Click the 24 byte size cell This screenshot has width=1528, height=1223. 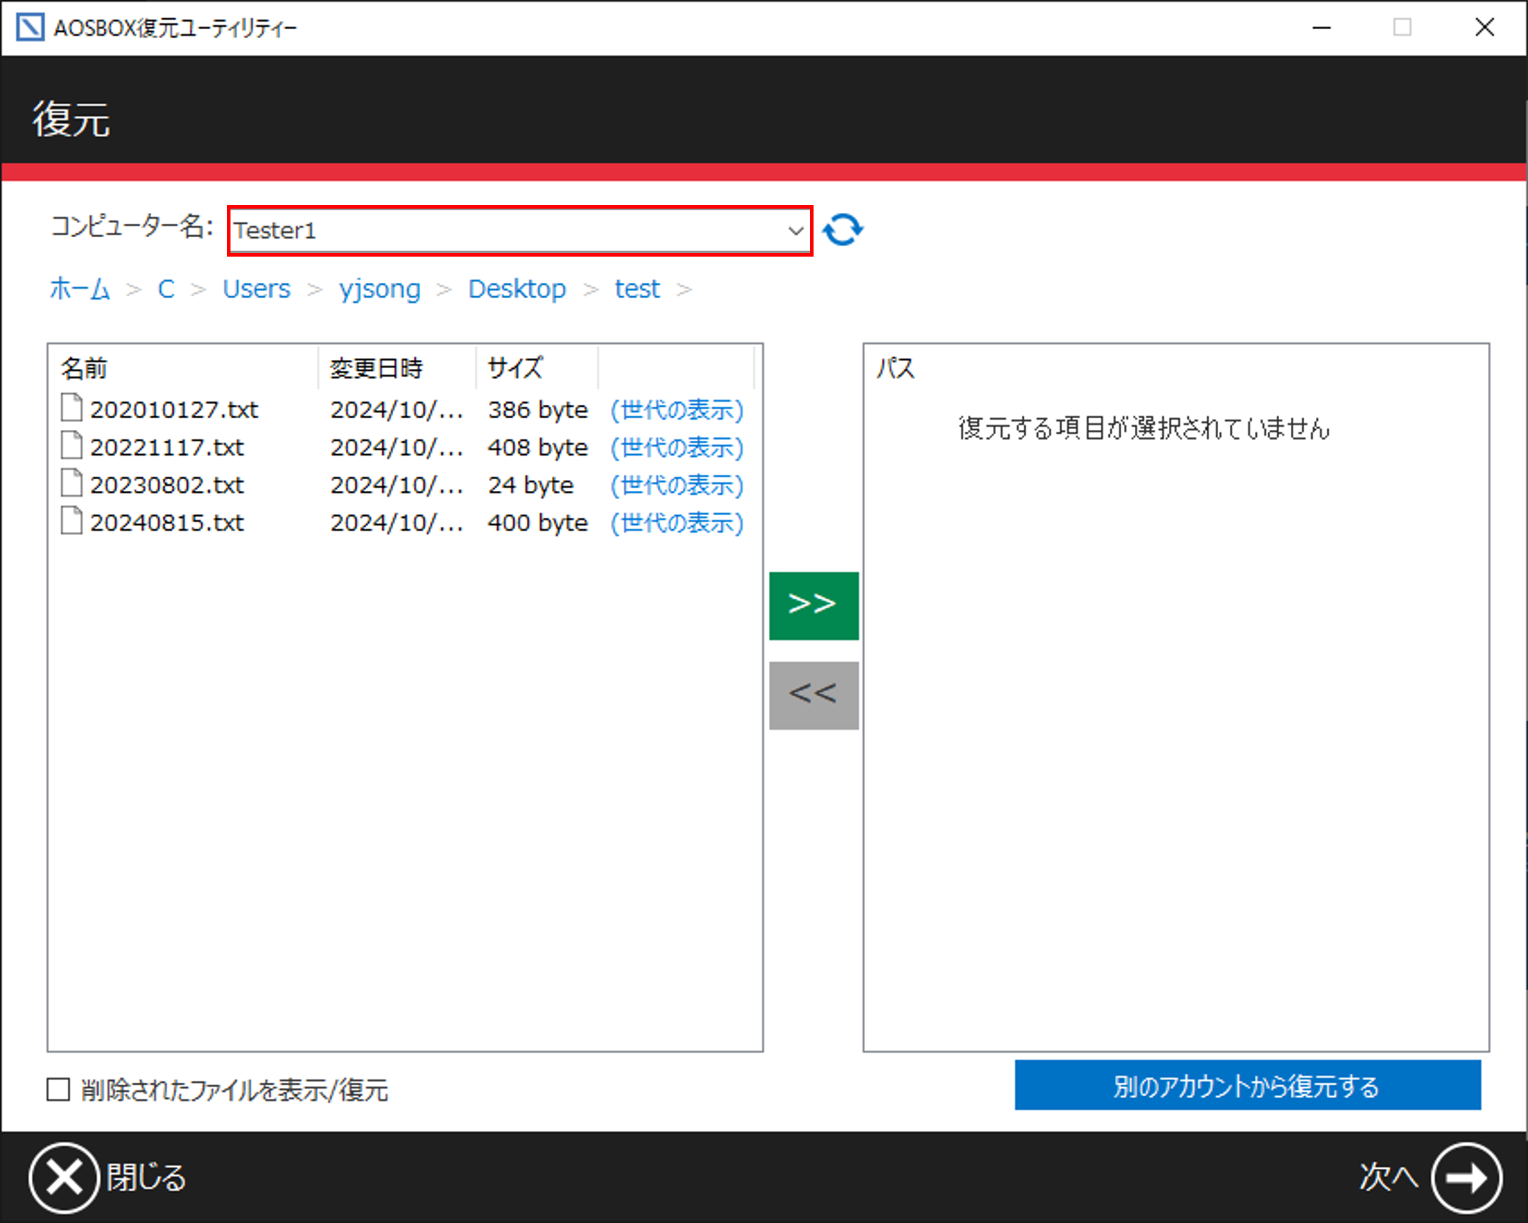tap(530, 485)
